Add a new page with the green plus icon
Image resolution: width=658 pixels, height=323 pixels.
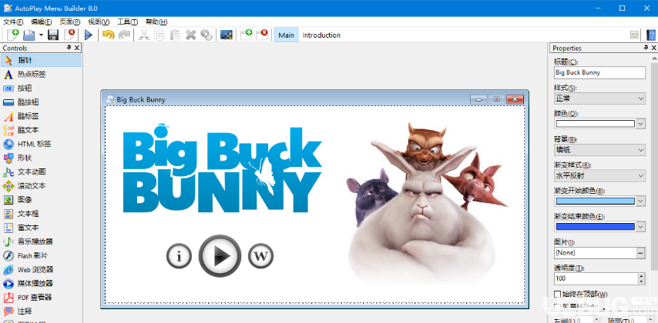click(x=247, y=35)
